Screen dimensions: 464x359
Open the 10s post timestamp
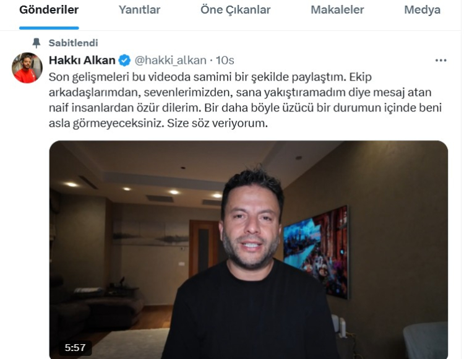(x=225, y=61)
